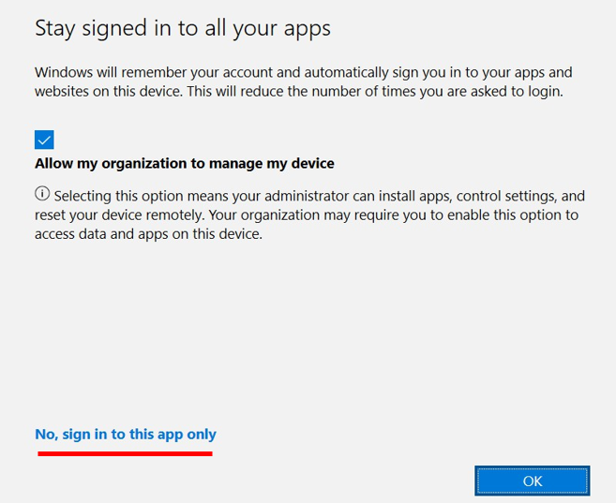Click the 'Allow my organization to manage my device' label

click(185, 163)
